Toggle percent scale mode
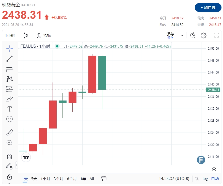The image size is (223, 186). tap(197, 179)
